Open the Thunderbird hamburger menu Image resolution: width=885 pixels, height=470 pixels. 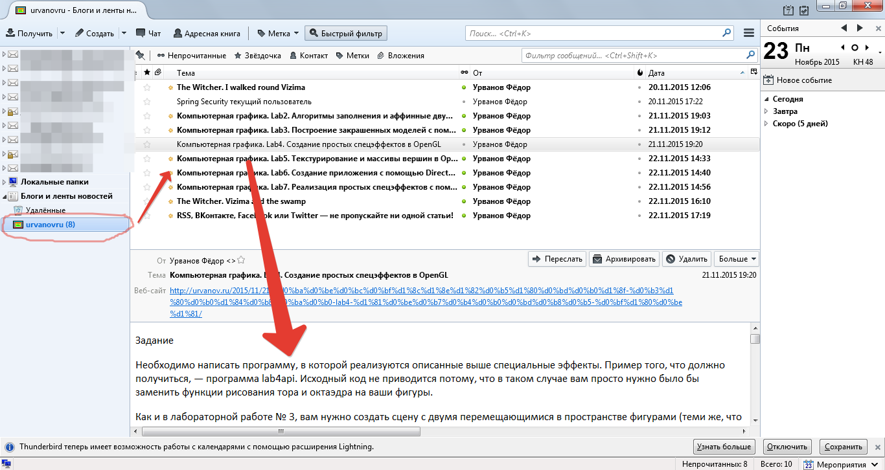749,33
